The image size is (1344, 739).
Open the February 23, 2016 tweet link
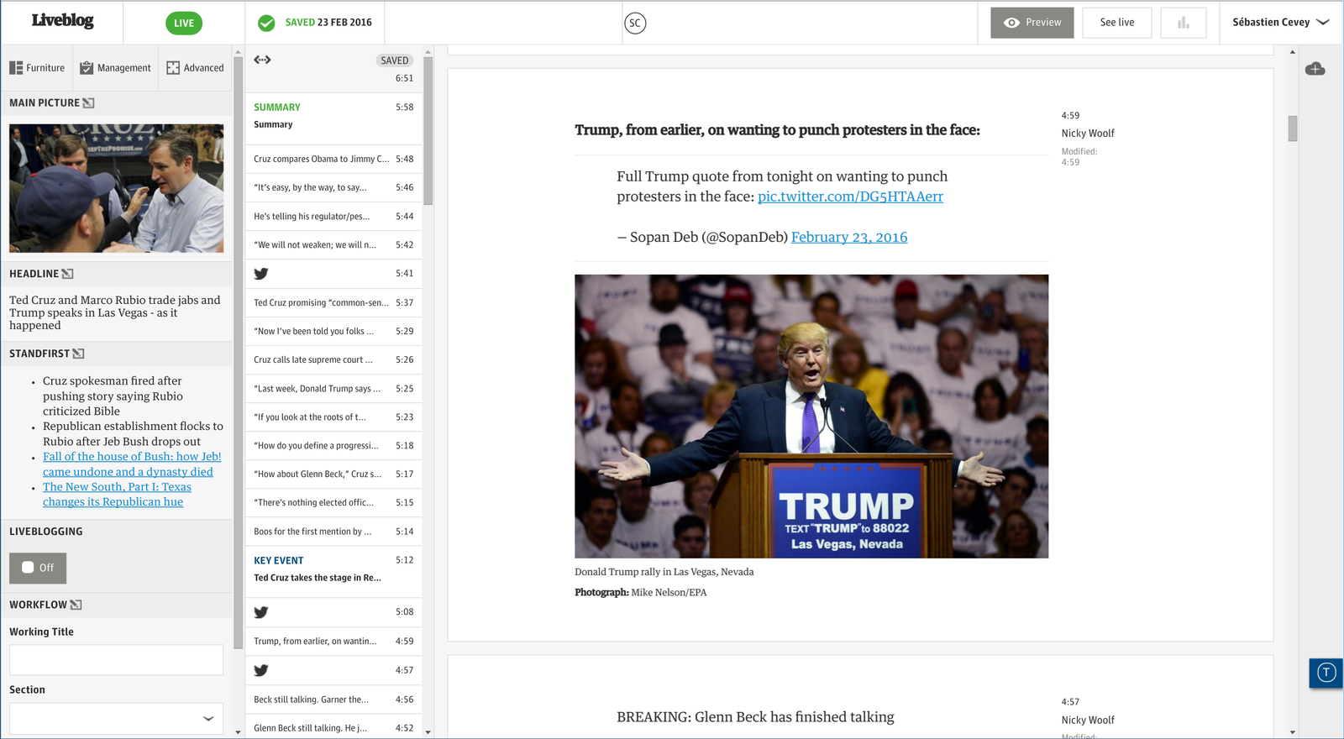click(x=849, y=238)
